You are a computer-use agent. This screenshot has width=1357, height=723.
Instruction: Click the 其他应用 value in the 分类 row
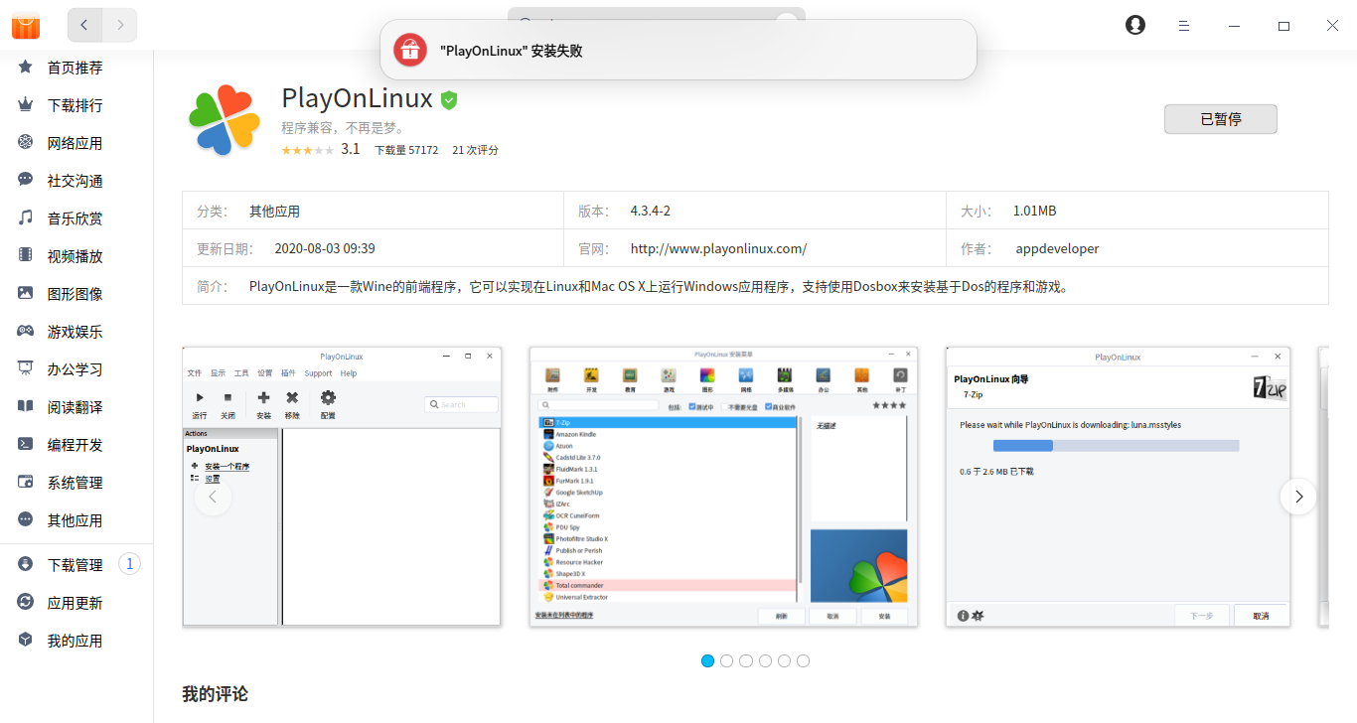coord(274,212)
